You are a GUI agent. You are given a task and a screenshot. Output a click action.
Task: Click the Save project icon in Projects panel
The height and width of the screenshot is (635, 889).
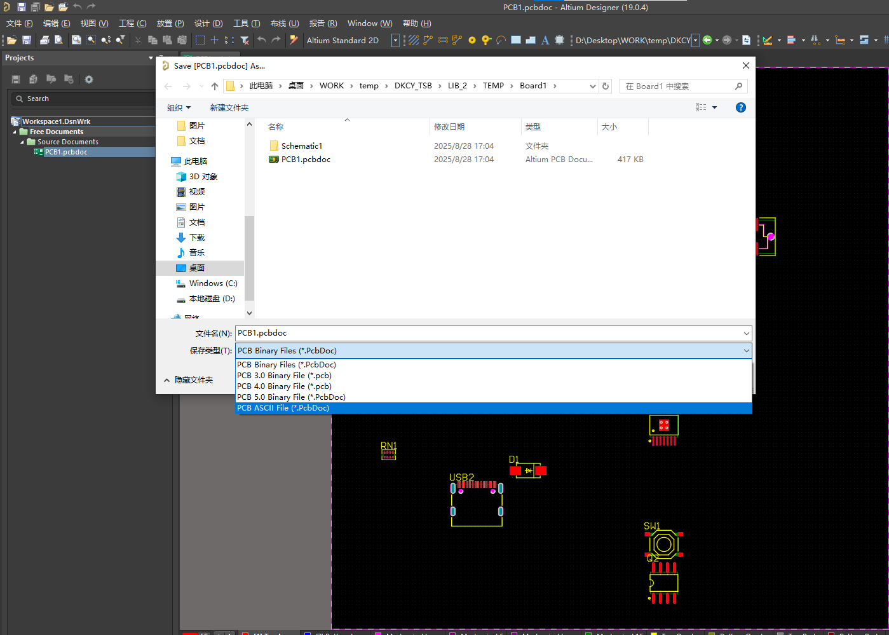pyautogui.click(x=16, y=79)
